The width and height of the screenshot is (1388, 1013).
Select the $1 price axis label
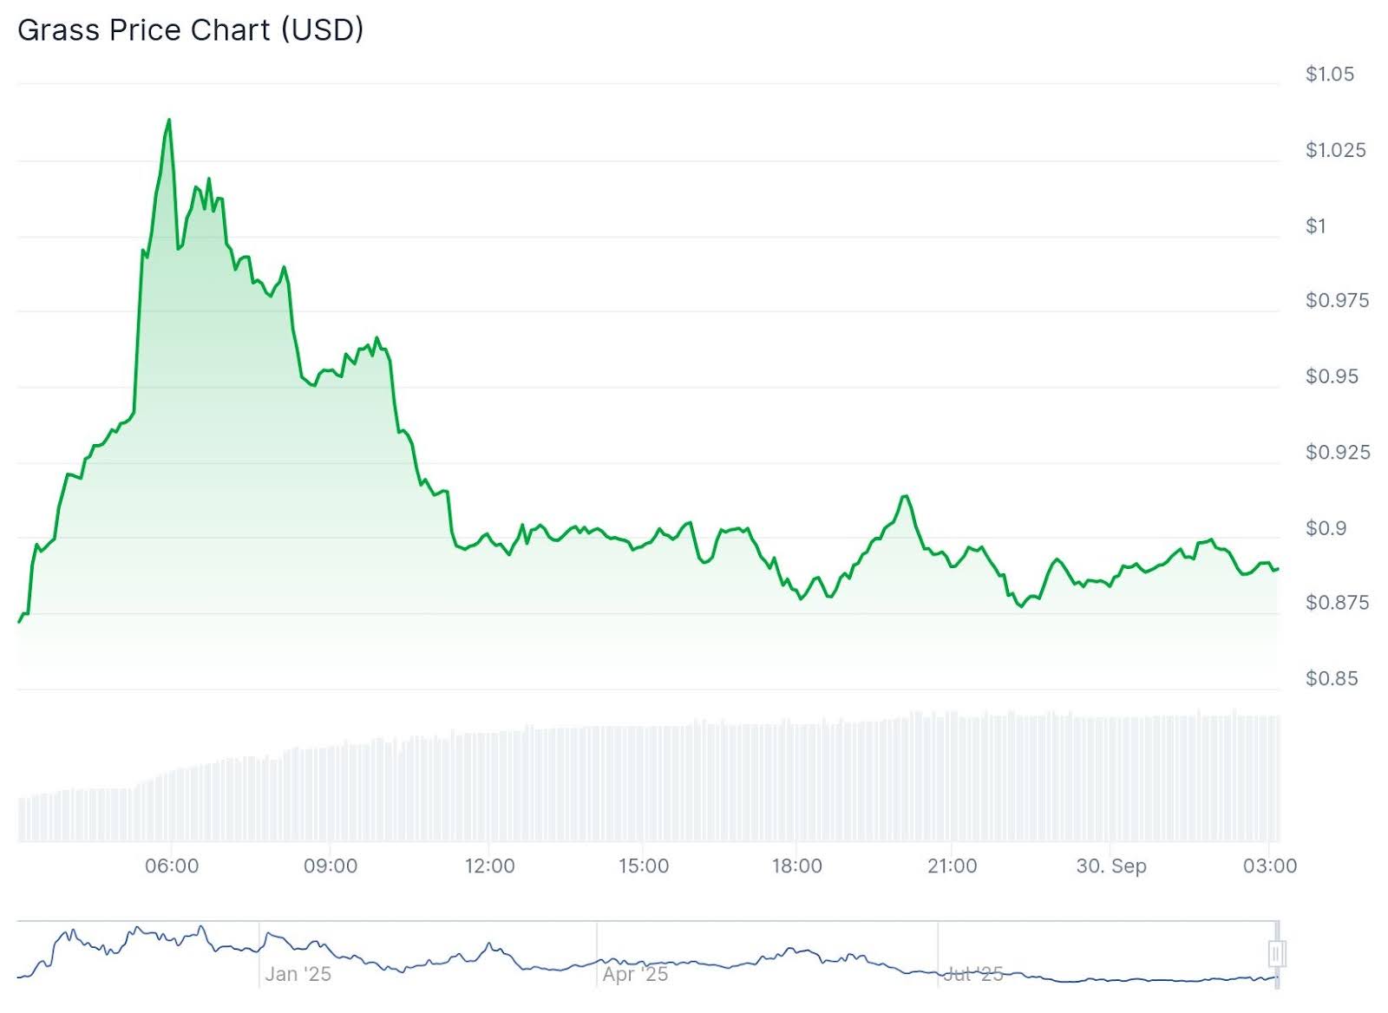(1316, 226)
